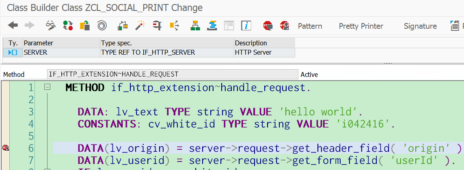The image size is (464, 170).
Task: Click the 'Ty.' column header
Action: pos(13,43)
